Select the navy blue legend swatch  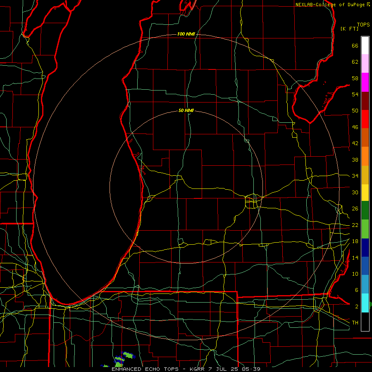point(365,248)
